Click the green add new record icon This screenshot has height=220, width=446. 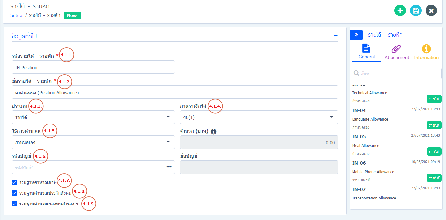point(400,11)
